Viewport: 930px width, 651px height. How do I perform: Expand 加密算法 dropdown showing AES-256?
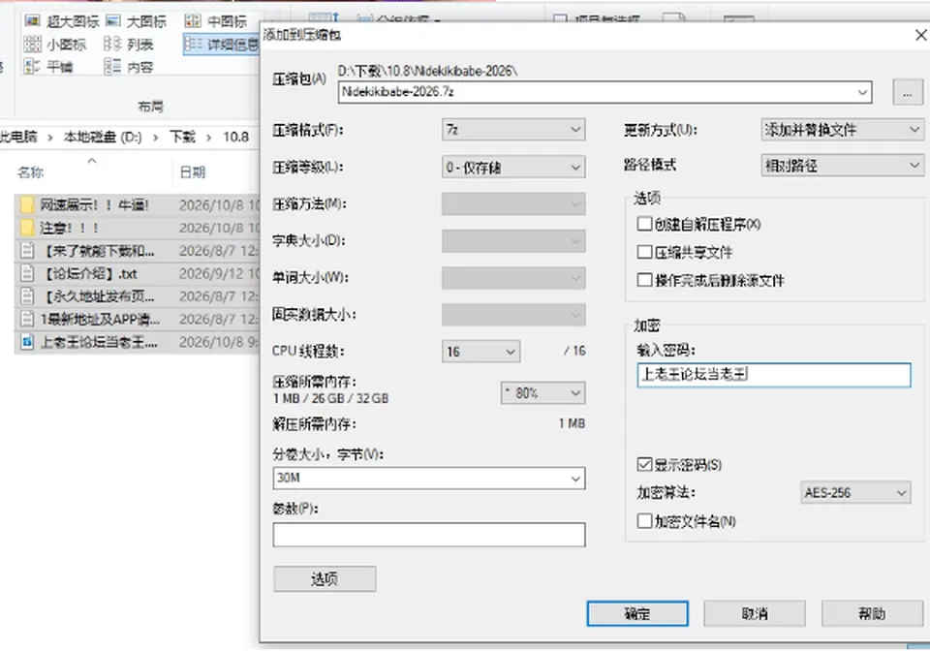pyautogui.click(x=855, y=493)
